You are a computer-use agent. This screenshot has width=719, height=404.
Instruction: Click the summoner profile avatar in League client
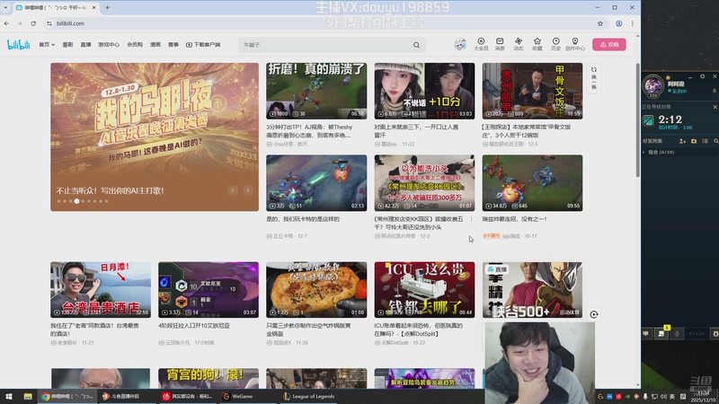[x=653, y=85]
